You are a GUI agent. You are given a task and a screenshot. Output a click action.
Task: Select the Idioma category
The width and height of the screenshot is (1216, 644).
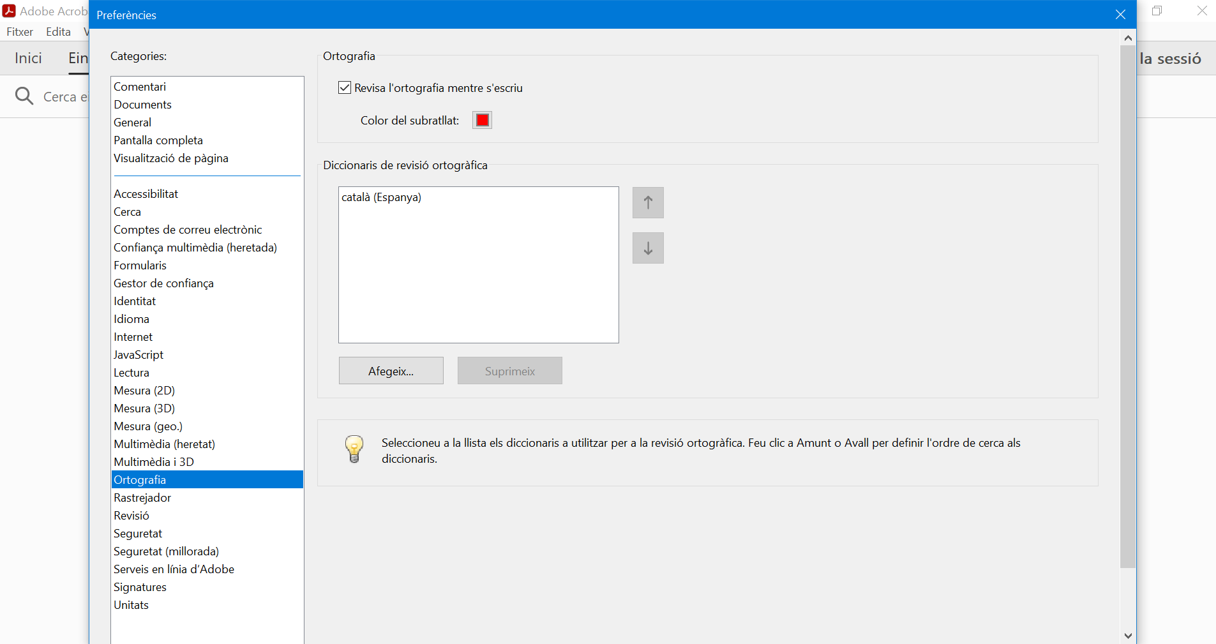(x=131, y=319)
